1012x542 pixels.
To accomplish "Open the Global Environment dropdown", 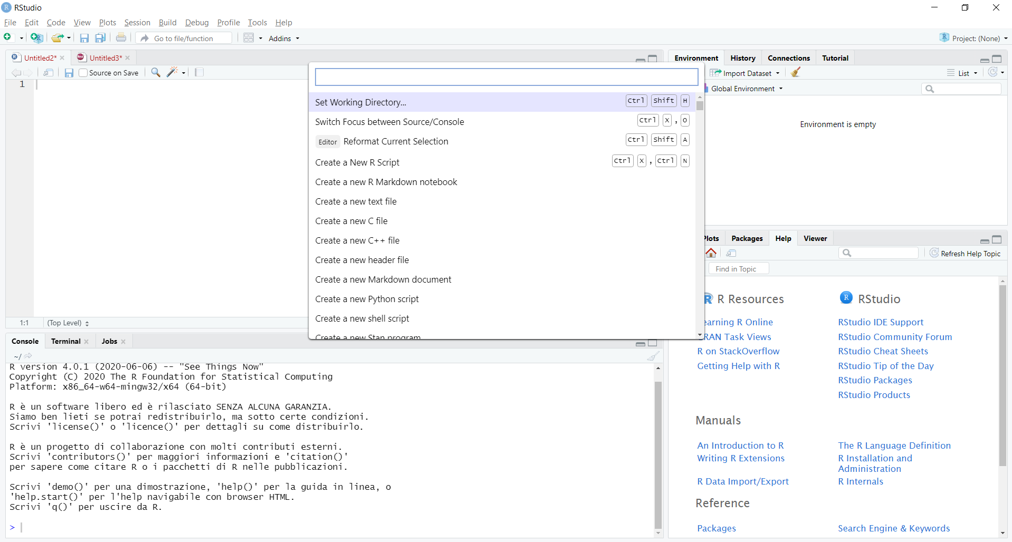I will (746, 89).
